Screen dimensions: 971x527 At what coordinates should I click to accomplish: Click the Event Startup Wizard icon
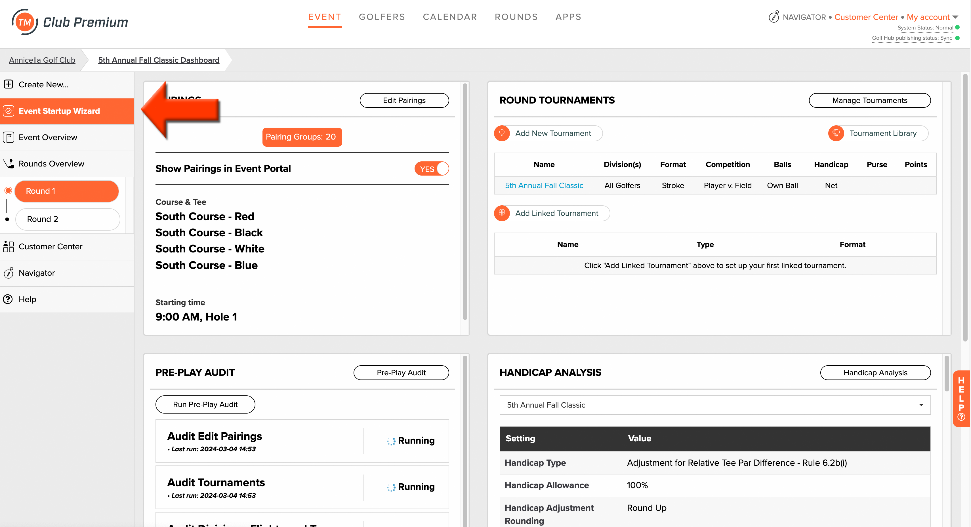(x=8, y=111)
